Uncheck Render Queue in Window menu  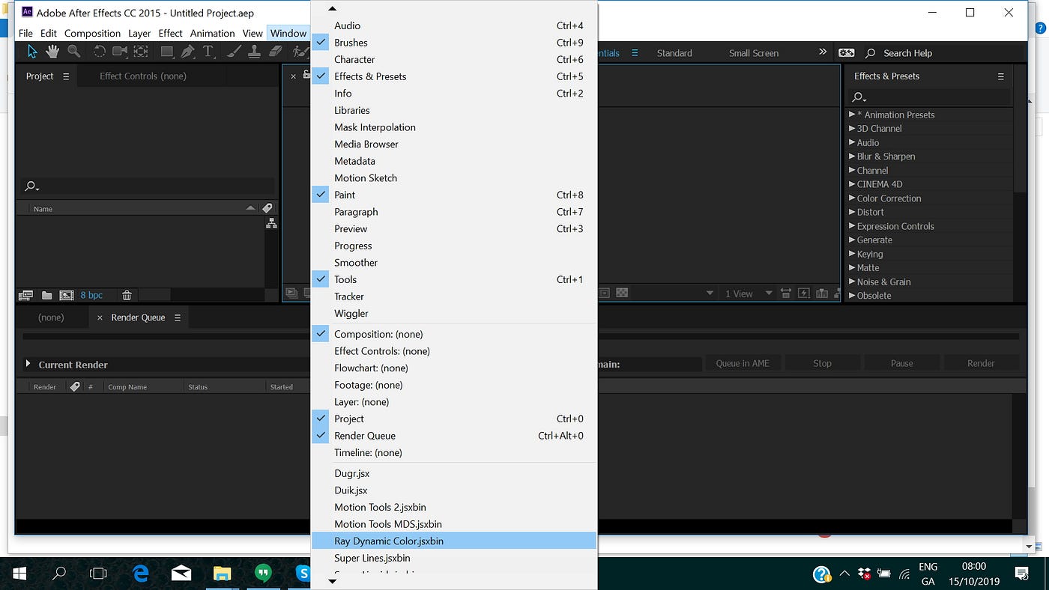click(x=453, y=436)
